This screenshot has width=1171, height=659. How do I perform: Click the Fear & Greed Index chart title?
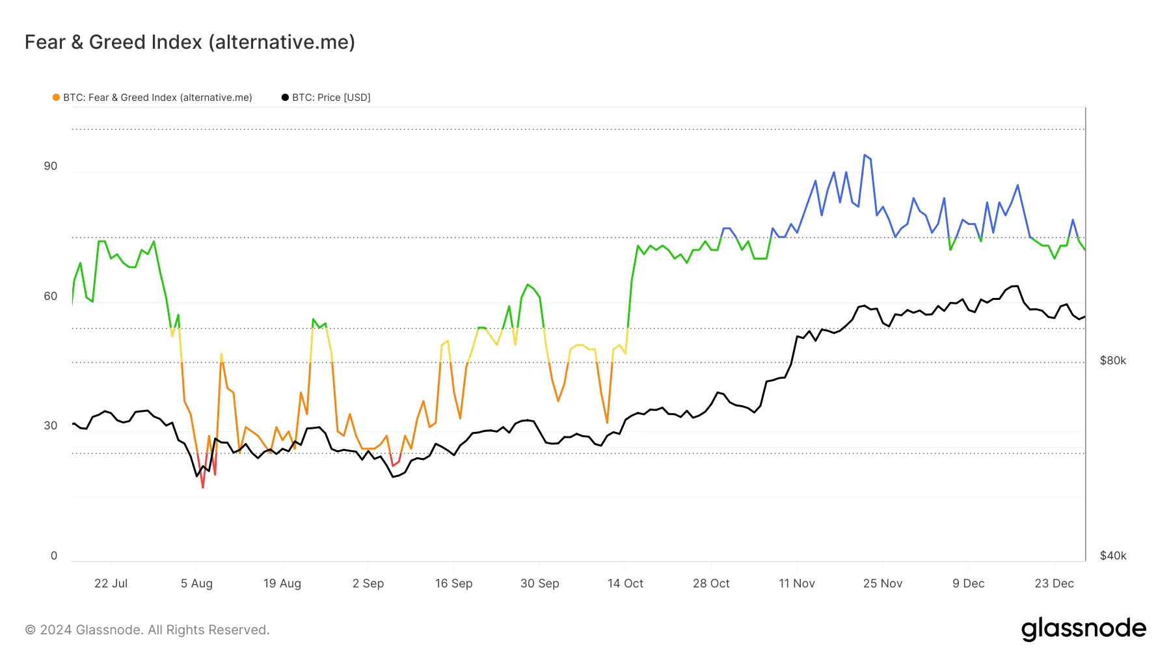tap(190, 42)
